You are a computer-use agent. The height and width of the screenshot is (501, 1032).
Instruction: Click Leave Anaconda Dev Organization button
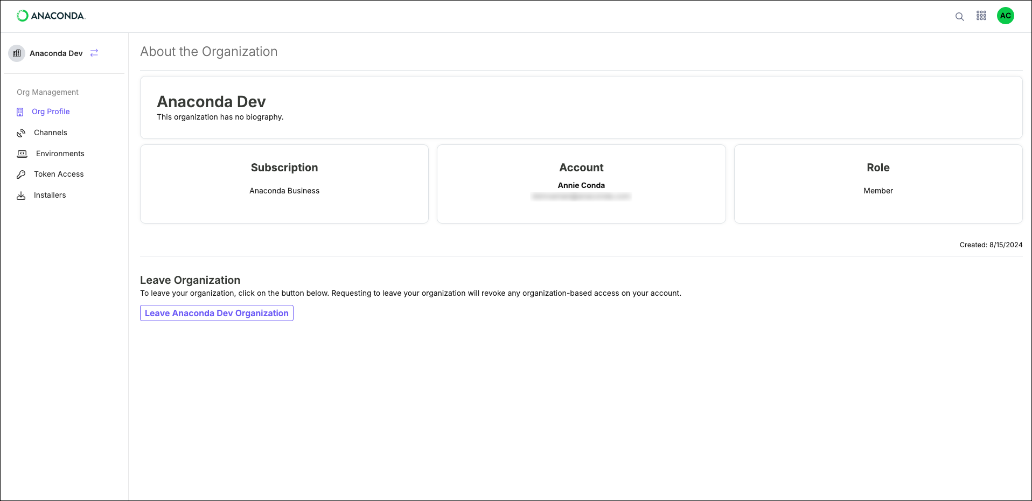[x=217, y=313]
